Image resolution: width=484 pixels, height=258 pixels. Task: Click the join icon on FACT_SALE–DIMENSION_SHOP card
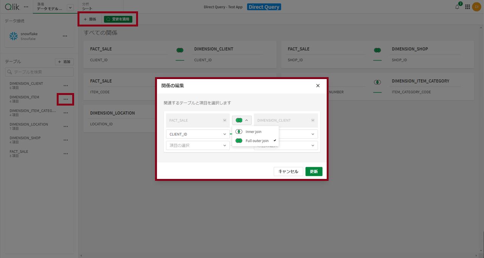[x=377, y=50]
